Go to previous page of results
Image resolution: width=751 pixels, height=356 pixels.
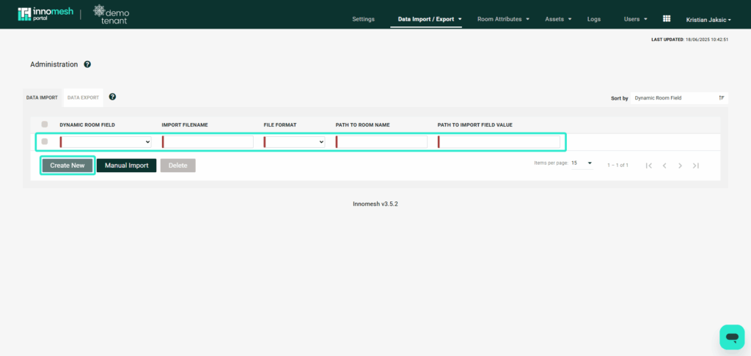tap(664, 166)
